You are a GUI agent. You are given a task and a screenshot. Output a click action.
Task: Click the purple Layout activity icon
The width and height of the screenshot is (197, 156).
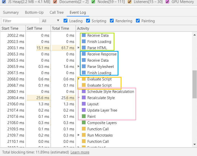(84, 104)
